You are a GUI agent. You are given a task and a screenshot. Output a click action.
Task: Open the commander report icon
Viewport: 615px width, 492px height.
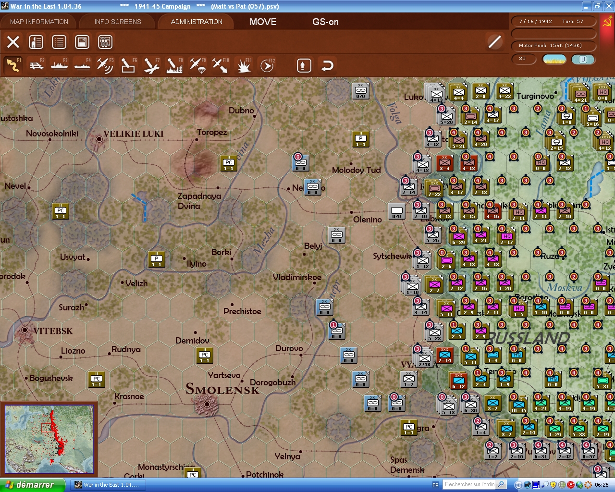[x=36, y=42]
